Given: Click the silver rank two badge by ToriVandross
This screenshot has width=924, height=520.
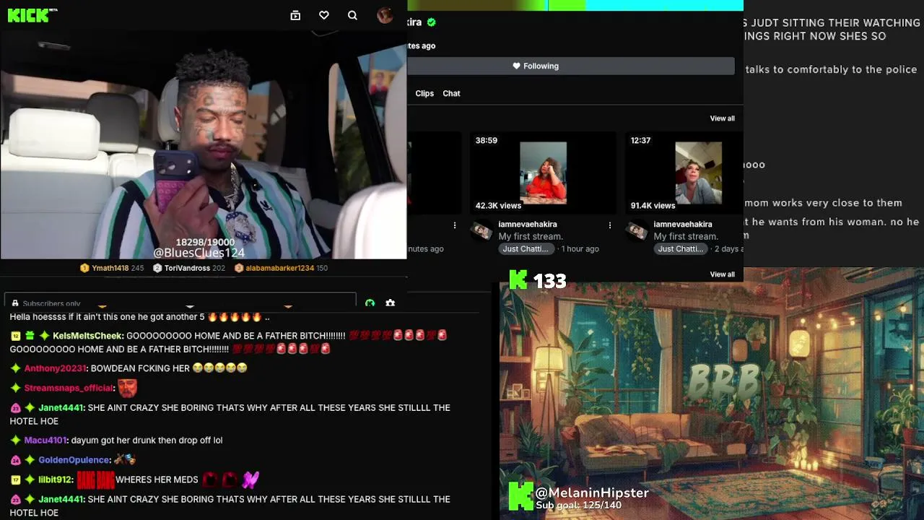Looking at the screenshot, I should (157, 268).
